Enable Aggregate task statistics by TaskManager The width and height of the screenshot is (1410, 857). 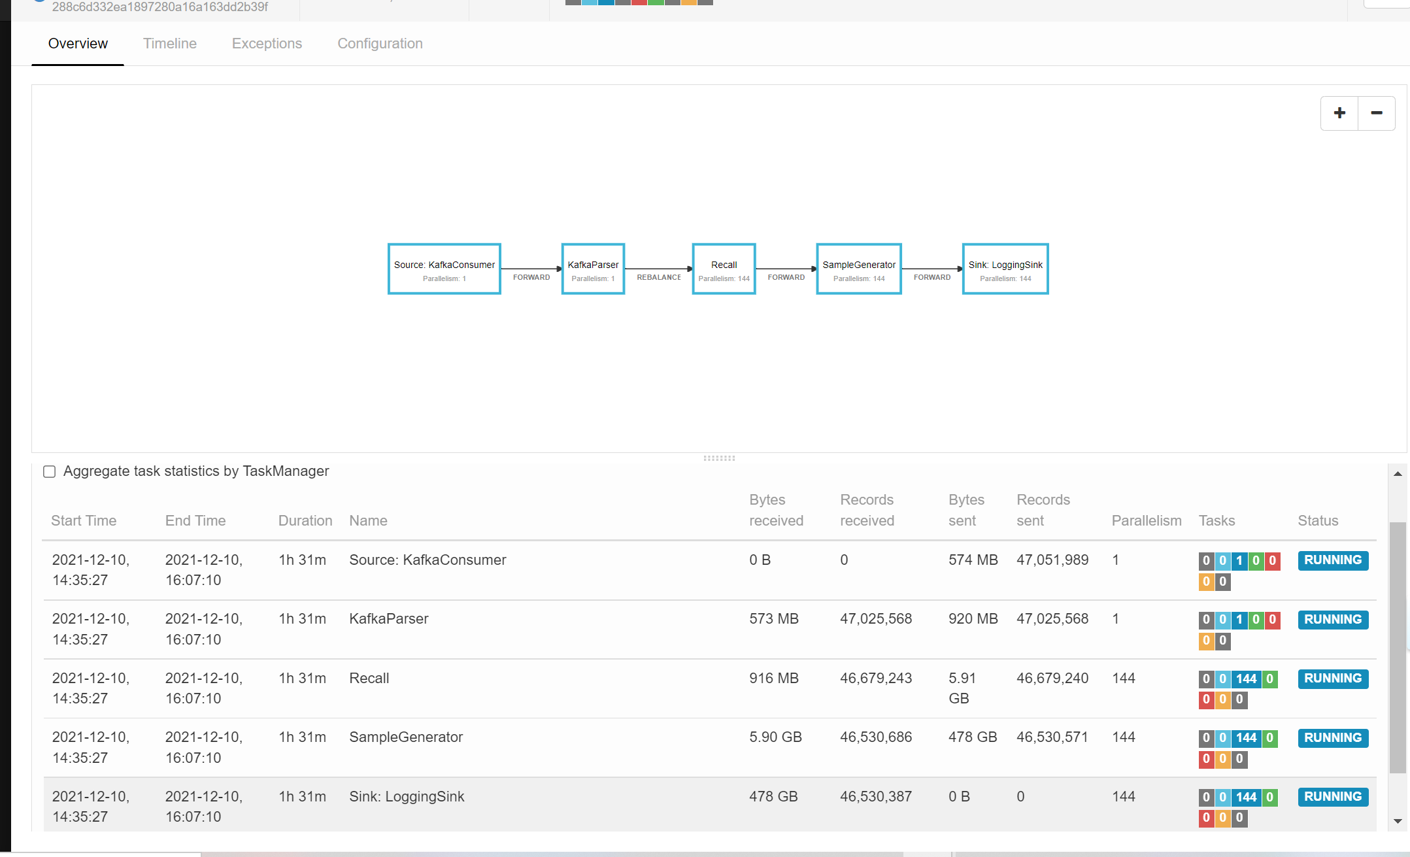pos(49,471)
